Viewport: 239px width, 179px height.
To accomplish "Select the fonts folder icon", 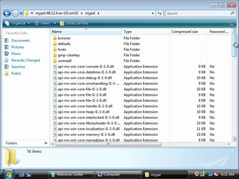I will (55, 50).
